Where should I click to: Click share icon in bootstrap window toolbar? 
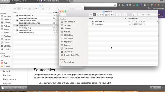point(119,15)
